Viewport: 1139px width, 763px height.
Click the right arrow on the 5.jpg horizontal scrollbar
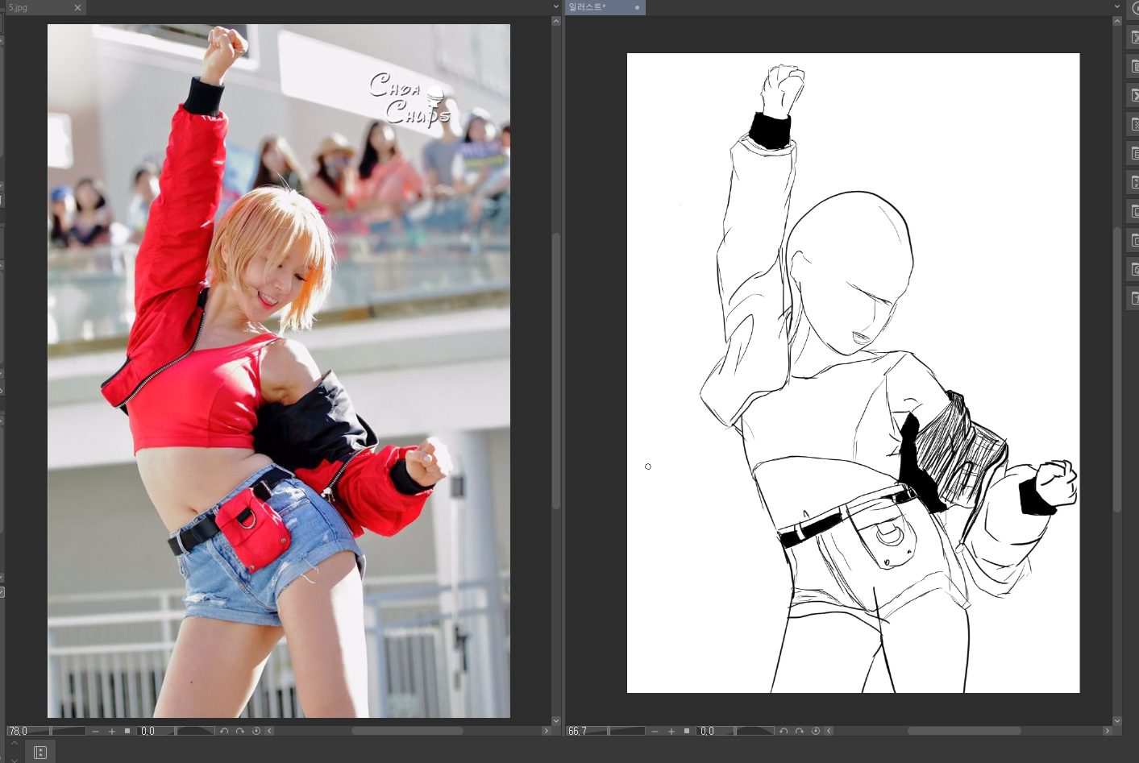coord(546,731)
